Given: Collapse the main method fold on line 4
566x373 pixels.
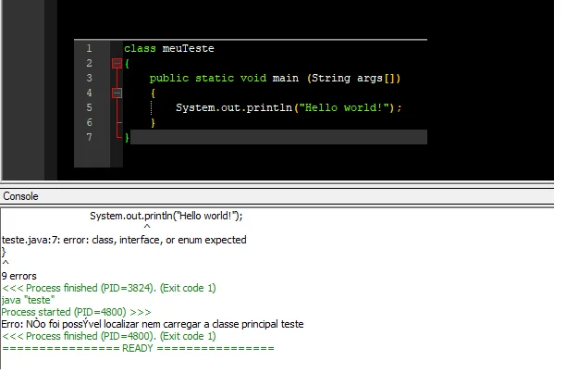Looking at the screenshot, I should click(x=117, y=93).
